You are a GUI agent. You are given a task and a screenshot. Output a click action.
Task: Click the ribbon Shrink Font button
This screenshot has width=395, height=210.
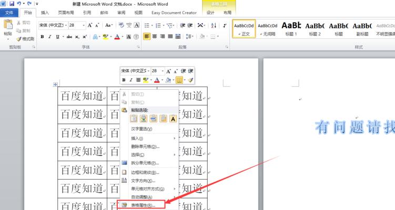point(97,25)
